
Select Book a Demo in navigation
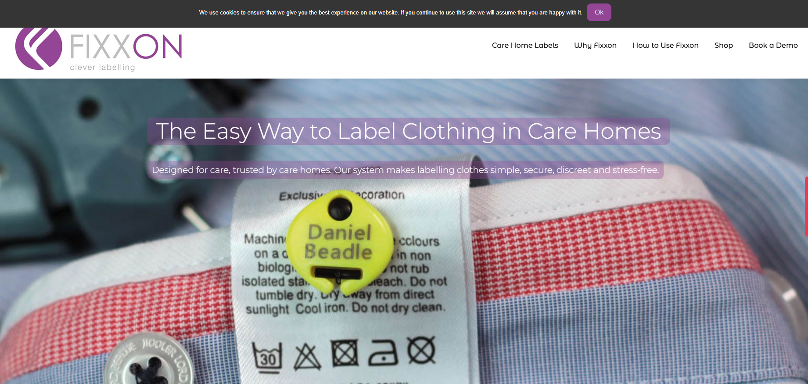tap(773, 45)
